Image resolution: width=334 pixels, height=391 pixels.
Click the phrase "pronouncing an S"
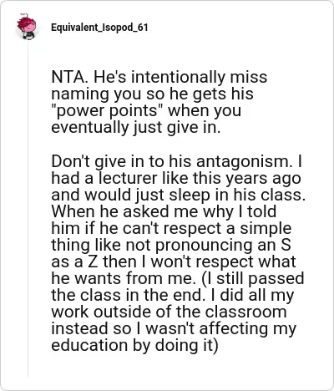click(223, 246)
